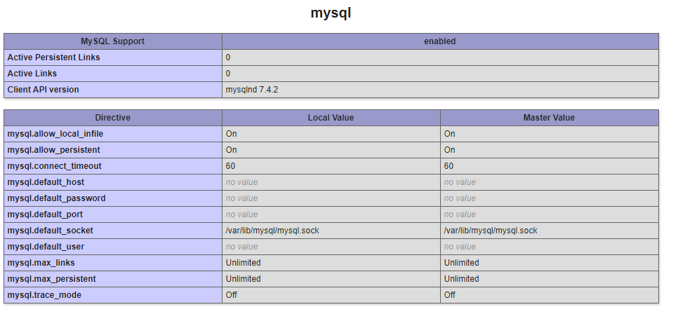Click the Active Links row label
This screenshot has width=678, height=314.
32,74
